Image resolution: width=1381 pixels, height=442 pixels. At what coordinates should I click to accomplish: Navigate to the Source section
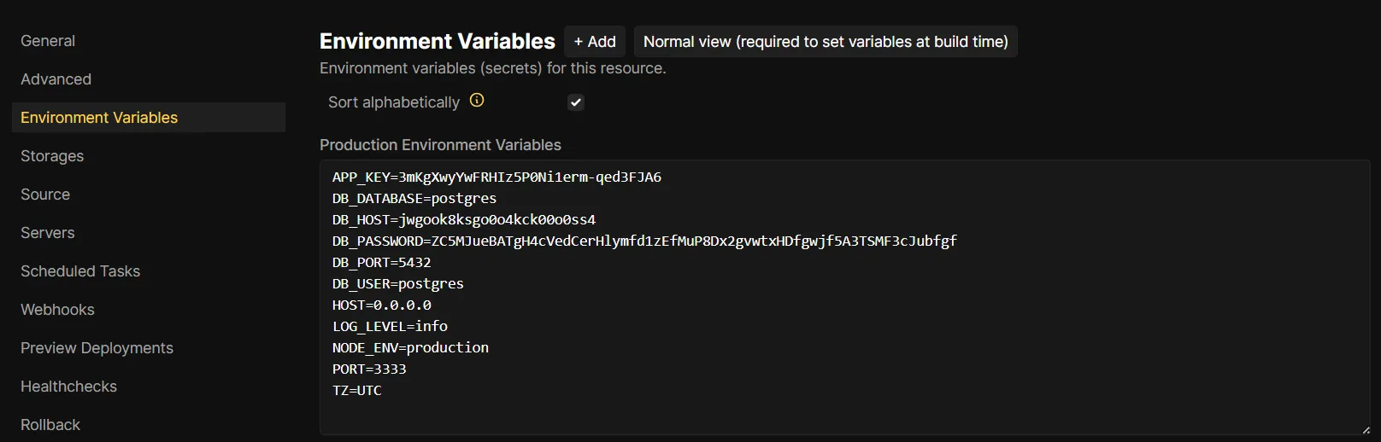(x=45, y=195)
